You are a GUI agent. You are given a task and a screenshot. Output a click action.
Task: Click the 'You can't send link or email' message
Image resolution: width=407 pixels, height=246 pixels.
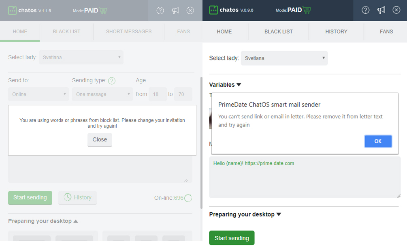(300, 121)
